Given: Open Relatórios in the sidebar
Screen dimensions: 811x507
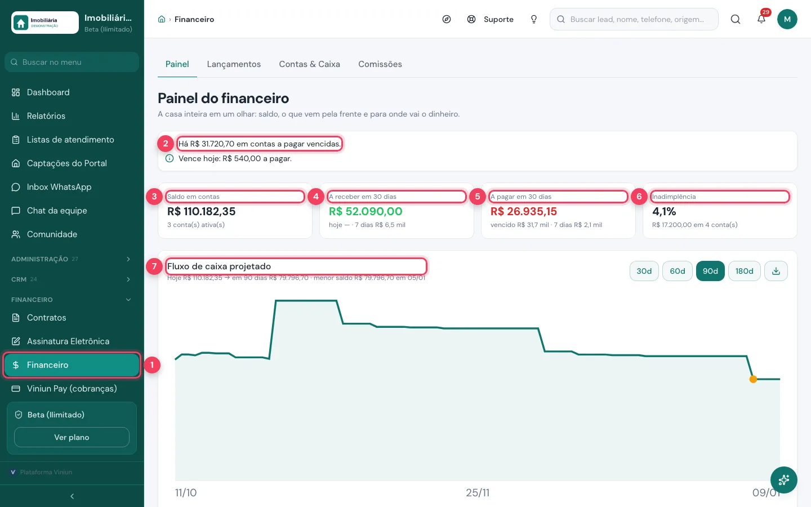Looking at the screenshot, I should [72, 116].
